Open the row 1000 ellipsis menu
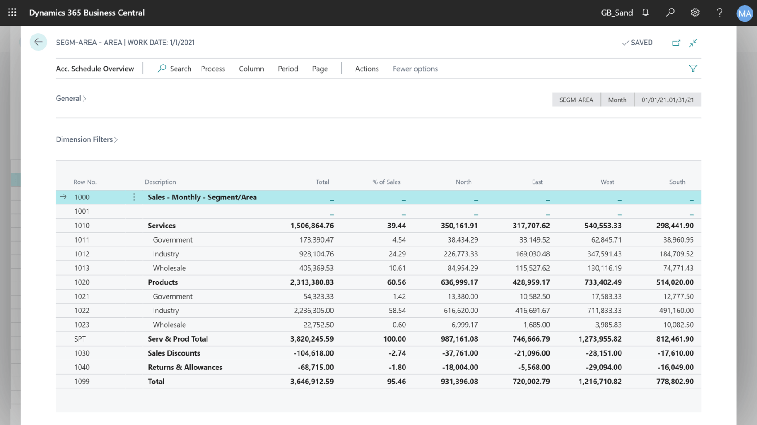The width and height of the screenshot is (757, 425). (x=133, y=197)
